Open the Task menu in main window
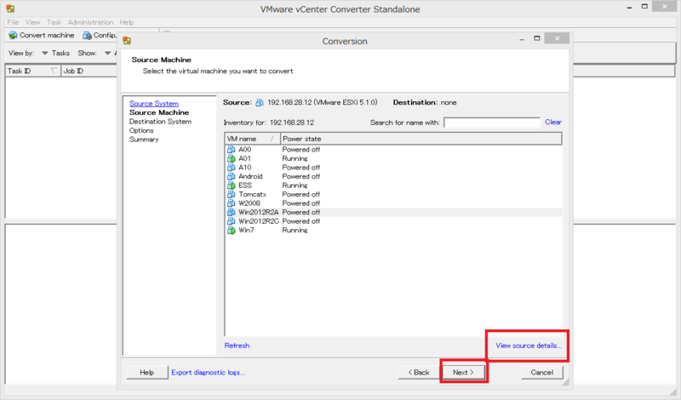Image resolution: width=681 pixels, height=400 pixels. pyautogui.click(x=54, y=22)
